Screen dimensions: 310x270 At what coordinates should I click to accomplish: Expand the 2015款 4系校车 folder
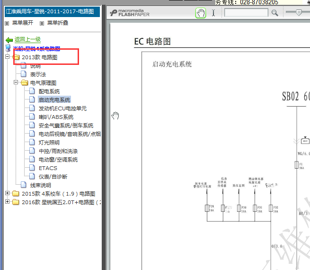click(x=7, y=193)
